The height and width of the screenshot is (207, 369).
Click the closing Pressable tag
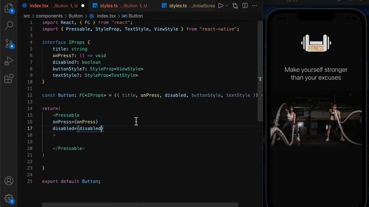(69, 148)
